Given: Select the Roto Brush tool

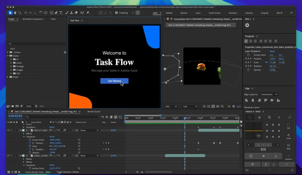Looking at the screenshot, I should [82, 13].
